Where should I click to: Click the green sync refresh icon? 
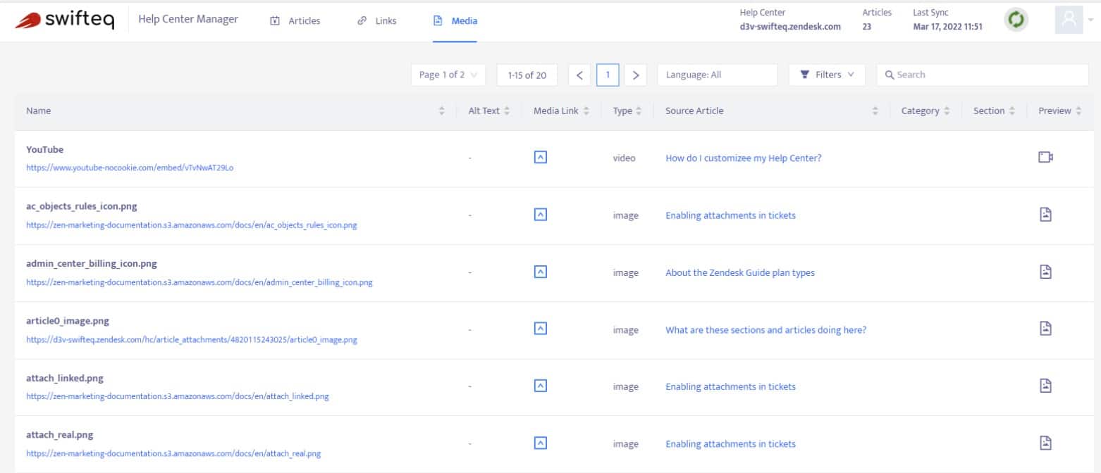1016,20
